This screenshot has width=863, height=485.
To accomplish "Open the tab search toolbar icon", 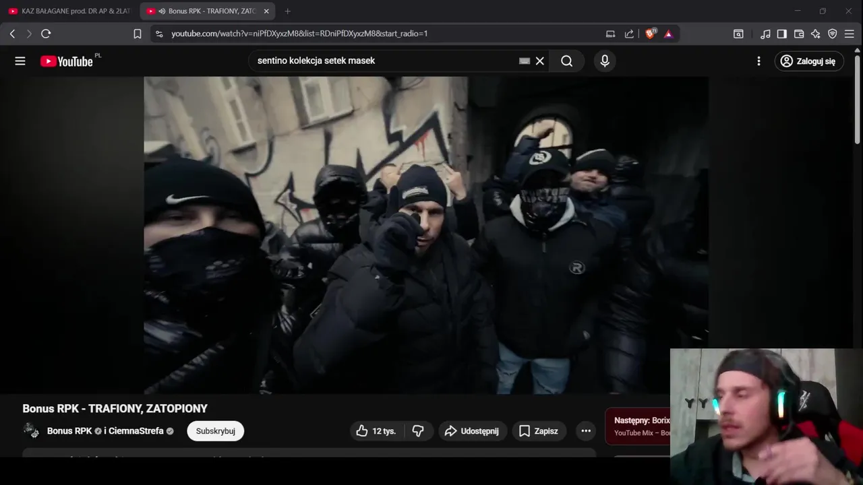I will click(x=738, y=34).
